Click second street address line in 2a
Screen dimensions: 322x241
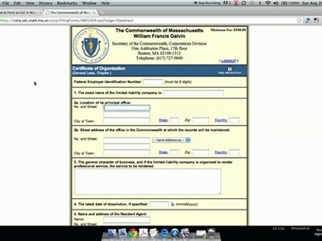(127, 114)
